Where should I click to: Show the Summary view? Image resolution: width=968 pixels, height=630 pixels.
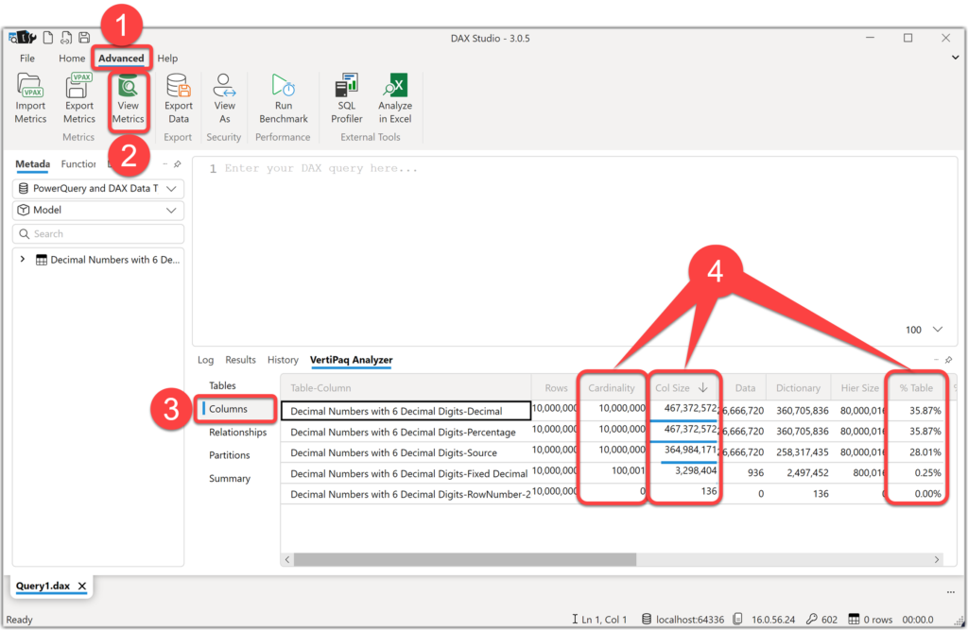[x=230, y=478]
